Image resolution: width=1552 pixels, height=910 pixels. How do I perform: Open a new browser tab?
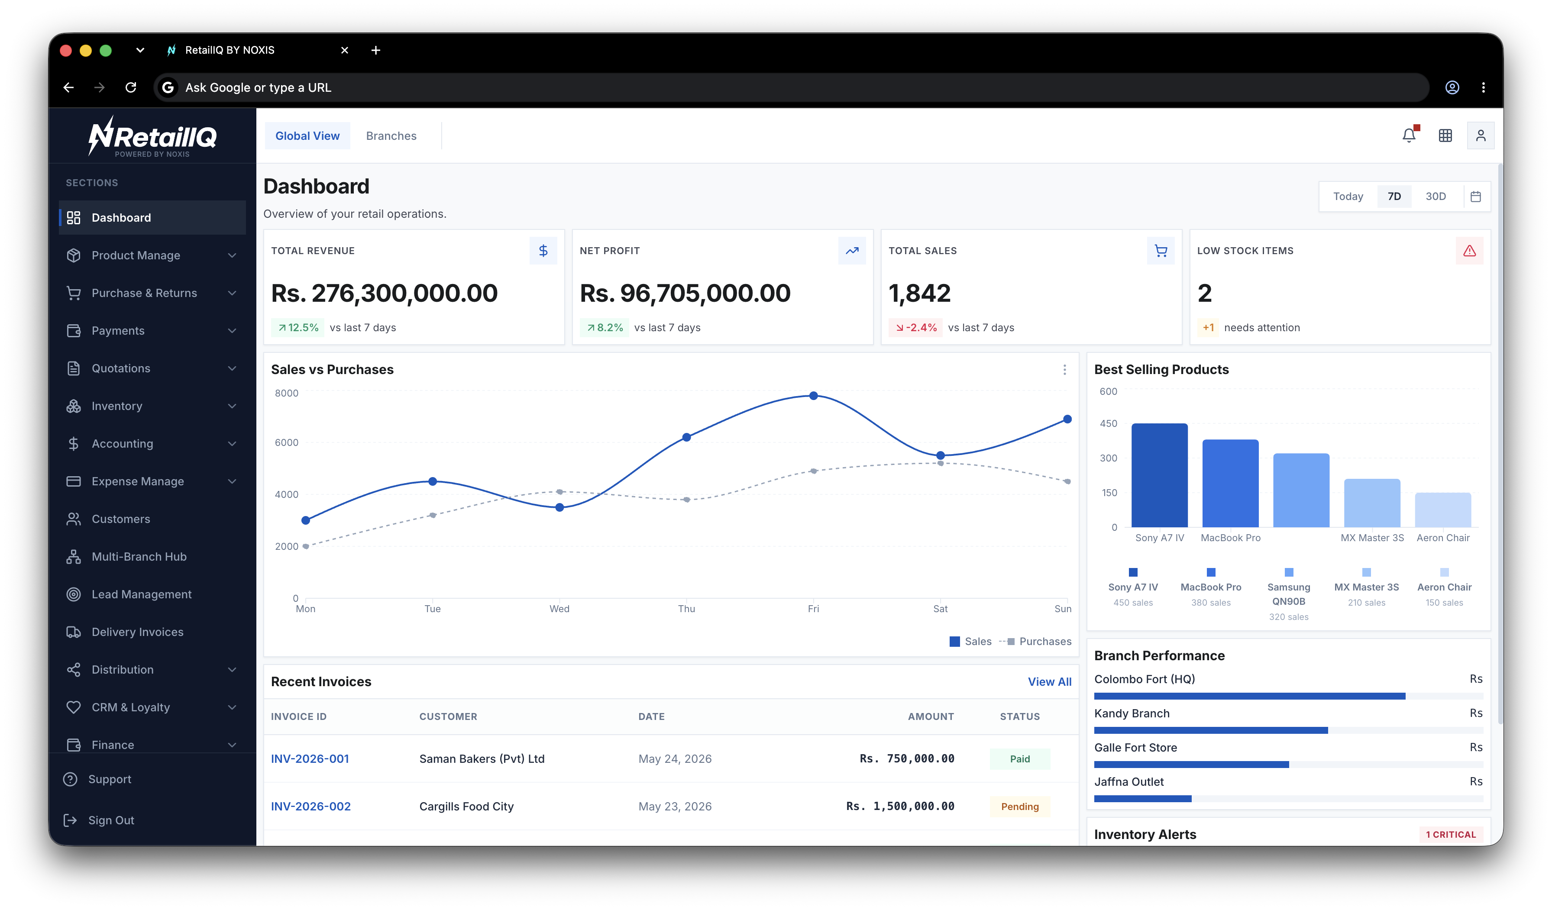(376, 50)
